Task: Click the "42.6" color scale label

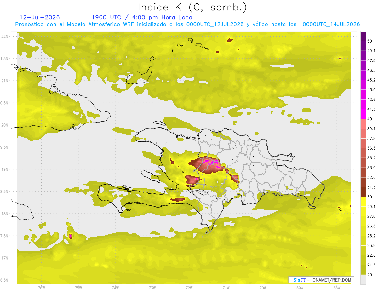Action: [371, 100]
